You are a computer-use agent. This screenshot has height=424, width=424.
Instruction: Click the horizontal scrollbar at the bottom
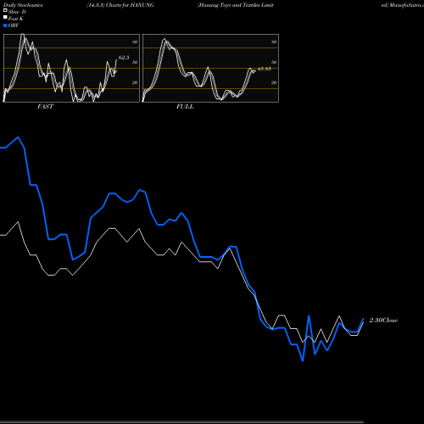(181, 422)
